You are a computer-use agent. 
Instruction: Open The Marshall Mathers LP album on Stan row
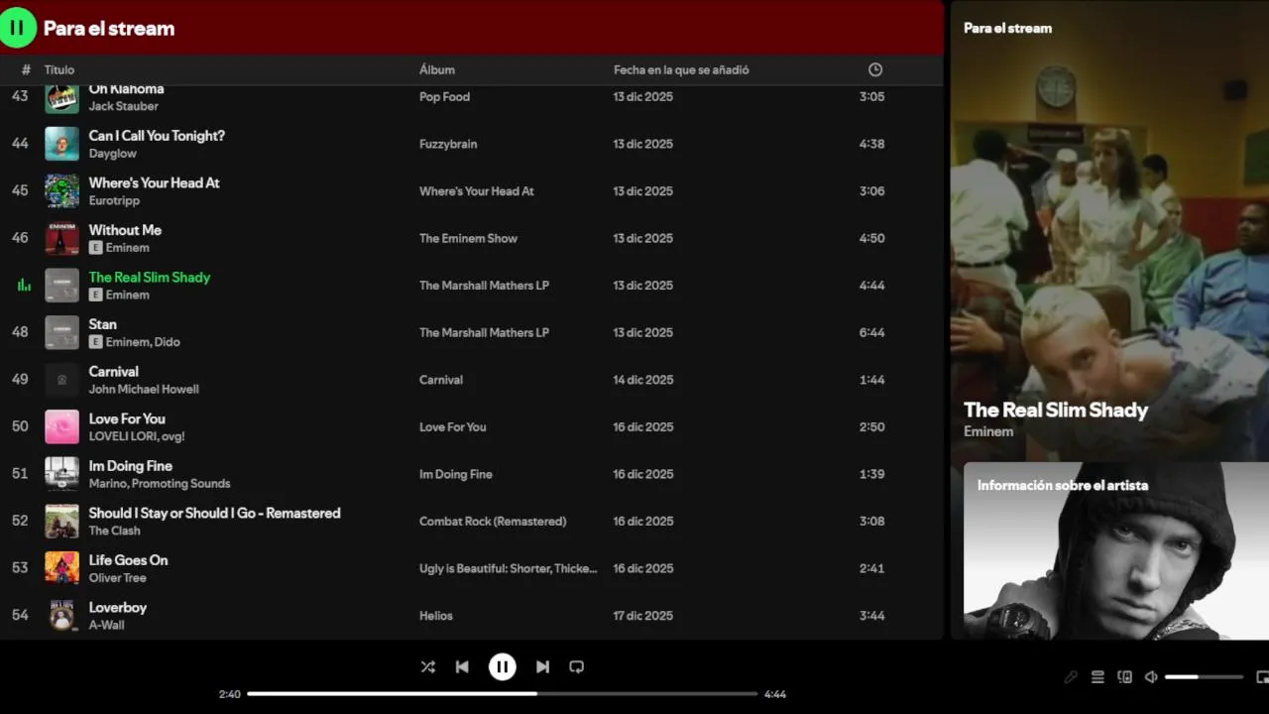484,332
